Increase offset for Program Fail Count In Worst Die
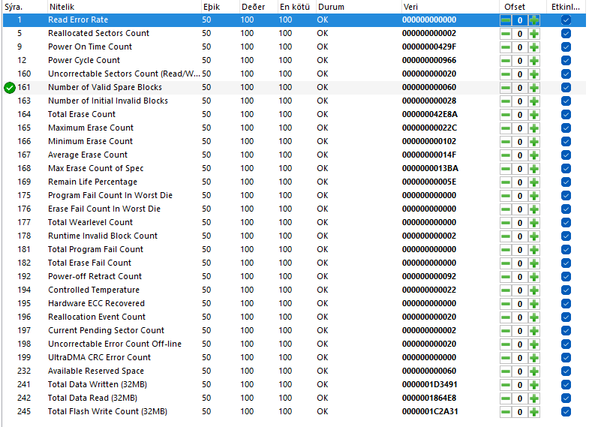589x427 pixels. (x=533, y=196)
